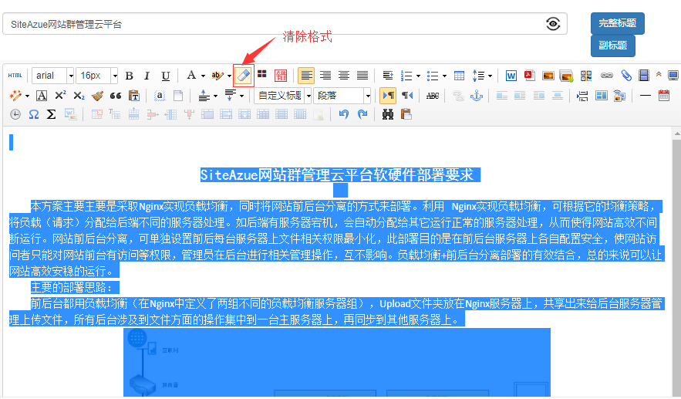Insert special character with Omega icon
Viewport: 681px width, 399px height.
point(33,114)
